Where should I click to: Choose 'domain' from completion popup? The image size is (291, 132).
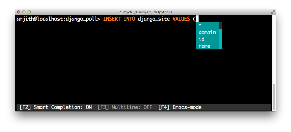207,32
